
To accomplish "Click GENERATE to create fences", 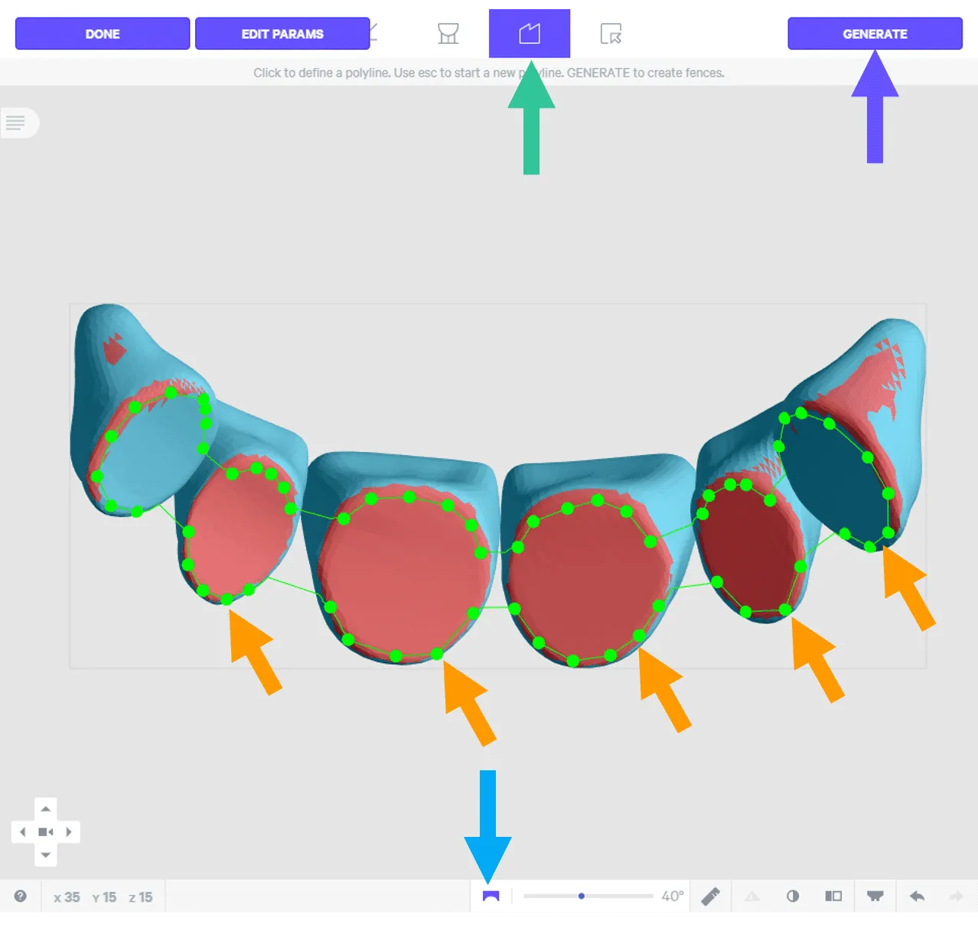I will click(875, 34).
